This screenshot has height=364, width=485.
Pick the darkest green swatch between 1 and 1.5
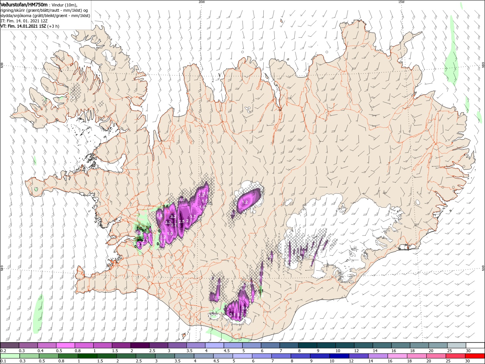coord(88,356)
